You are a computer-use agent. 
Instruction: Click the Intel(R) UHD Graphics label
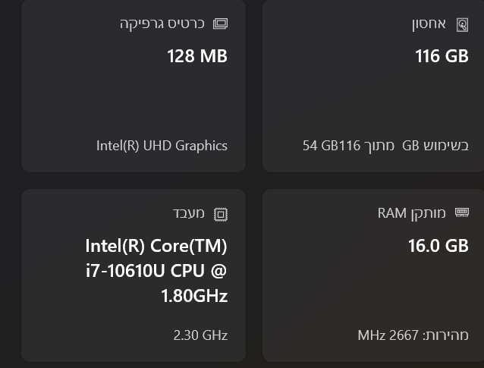[x=162, y=145]
